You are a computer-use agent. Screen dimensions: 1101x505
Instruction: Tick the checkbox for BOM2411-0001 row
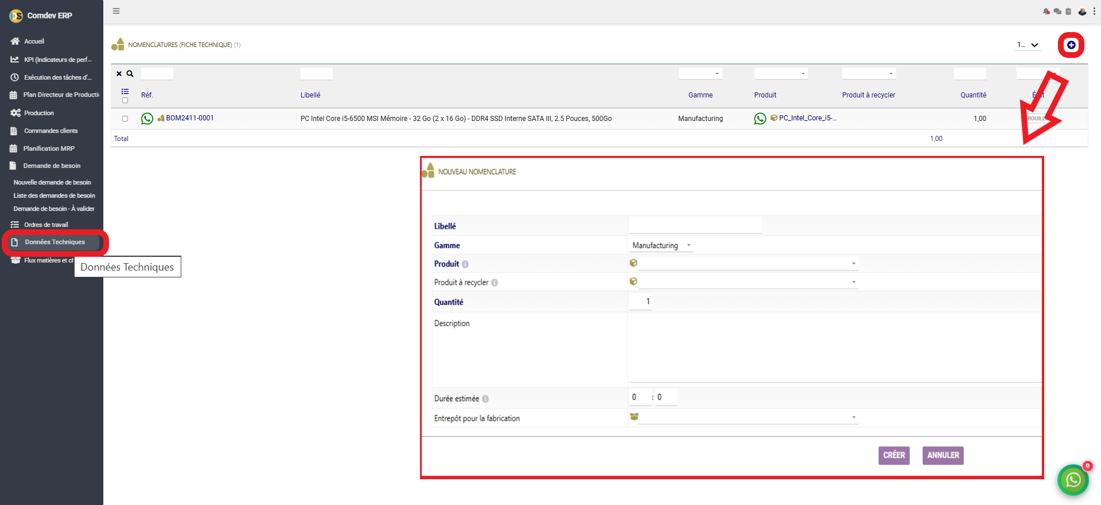pyautogui.click(x=125, y=119)
